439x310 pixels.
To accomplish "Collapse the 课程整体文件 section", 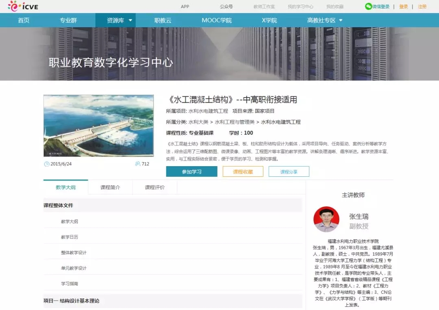I will (x=59, y=206).
